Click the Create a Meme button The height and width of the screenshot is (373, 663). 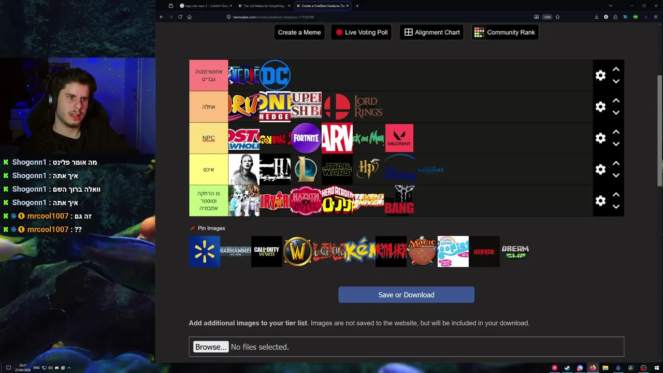pos(299,32)
